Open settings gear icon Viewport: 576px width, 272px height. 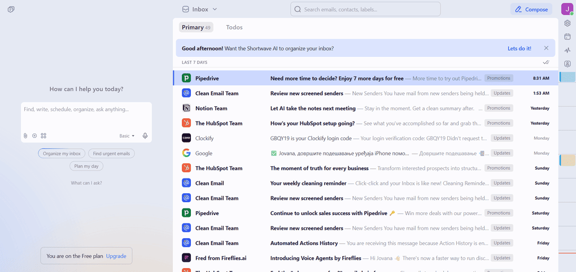568,23
